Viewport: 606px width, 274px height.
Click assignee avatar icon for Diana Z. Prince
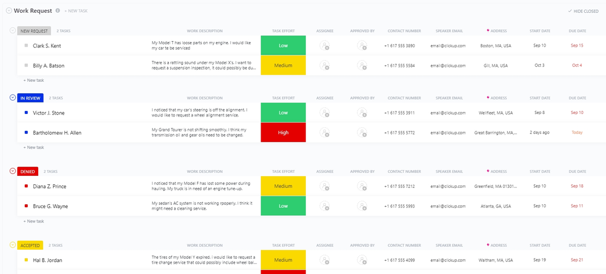tap(325, 186)
